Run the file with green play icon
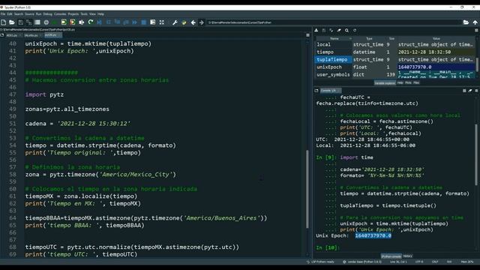This screenshot has height=270, width=480. tap(55, 22)
